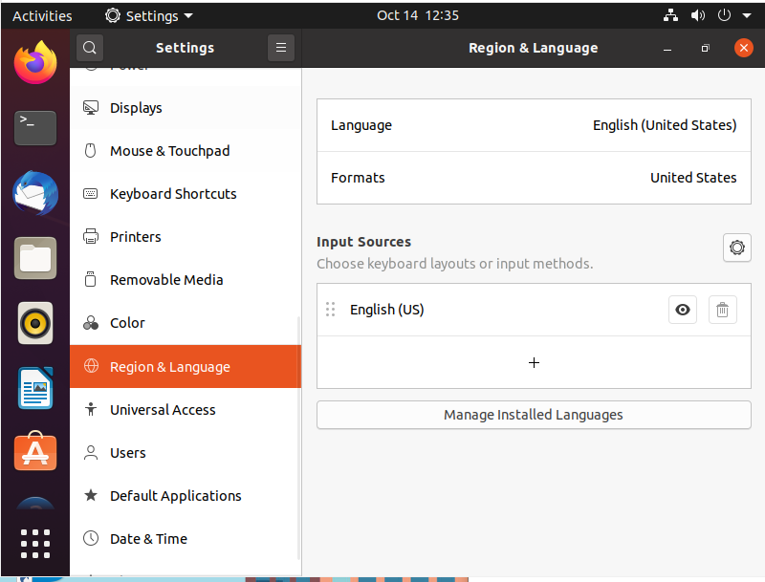This screenshot has height=582, width=765.
Task: Open Ubuntu Software from the dock
Action: 35,451
